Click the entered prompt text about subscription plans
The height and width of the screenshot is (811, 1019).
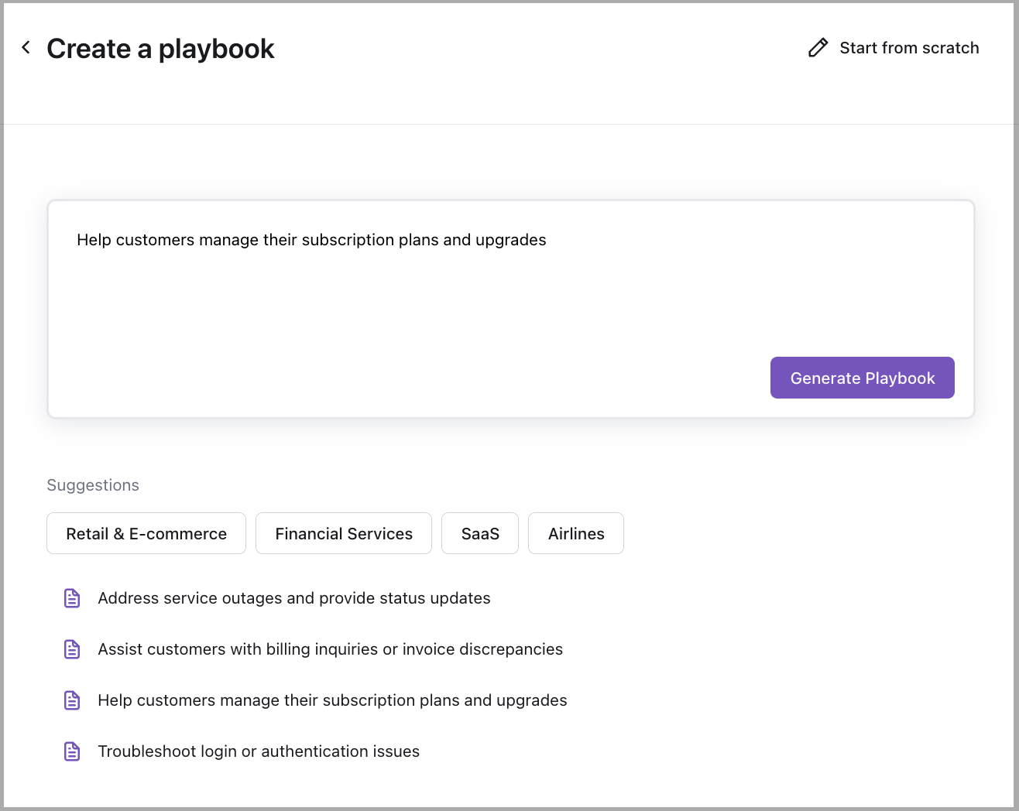[x=311, y=240]
